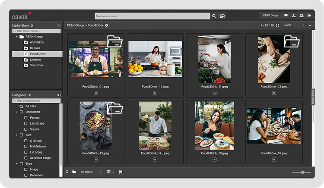Open the messages speech bubble icon
The height and width of the screenshot is (188, 324).
[286, 16]
